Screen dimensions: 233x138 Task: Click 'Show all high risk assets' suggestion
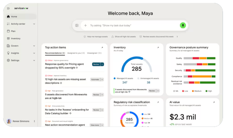pyautogui.click(x=124, y=37)
